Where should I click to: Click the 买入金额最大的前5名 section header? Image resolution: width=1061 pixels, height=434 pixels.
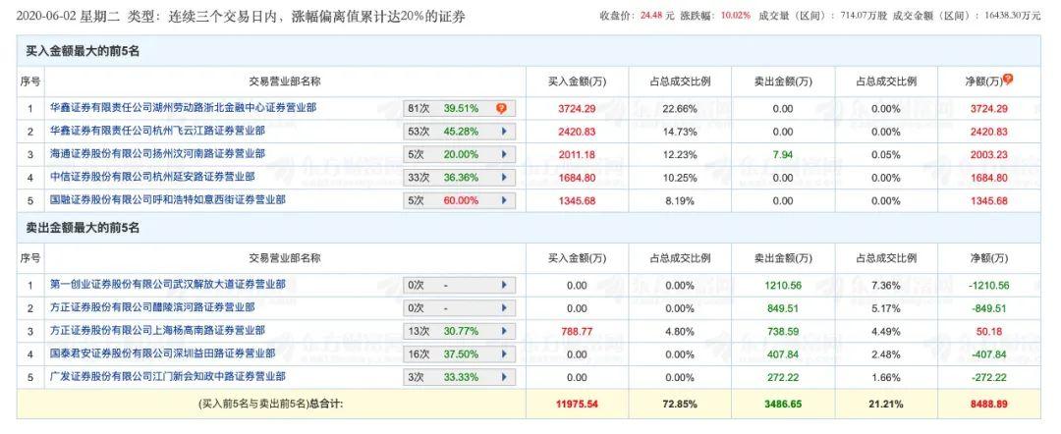click(83, 51)
